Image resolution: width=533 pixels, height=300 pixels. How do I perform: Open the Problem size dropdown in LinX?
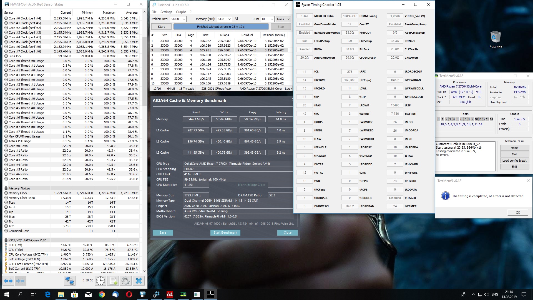[x=184, y=19]
